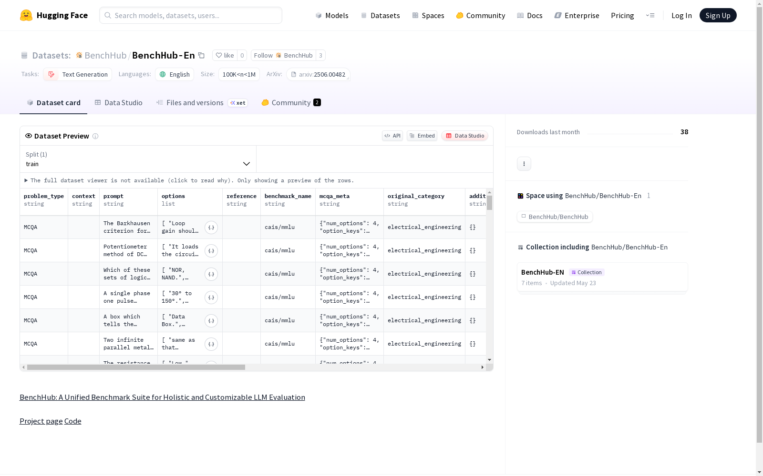
Task: Click the horizontal scrollbar of the dataset table
Action: [136, 367]
